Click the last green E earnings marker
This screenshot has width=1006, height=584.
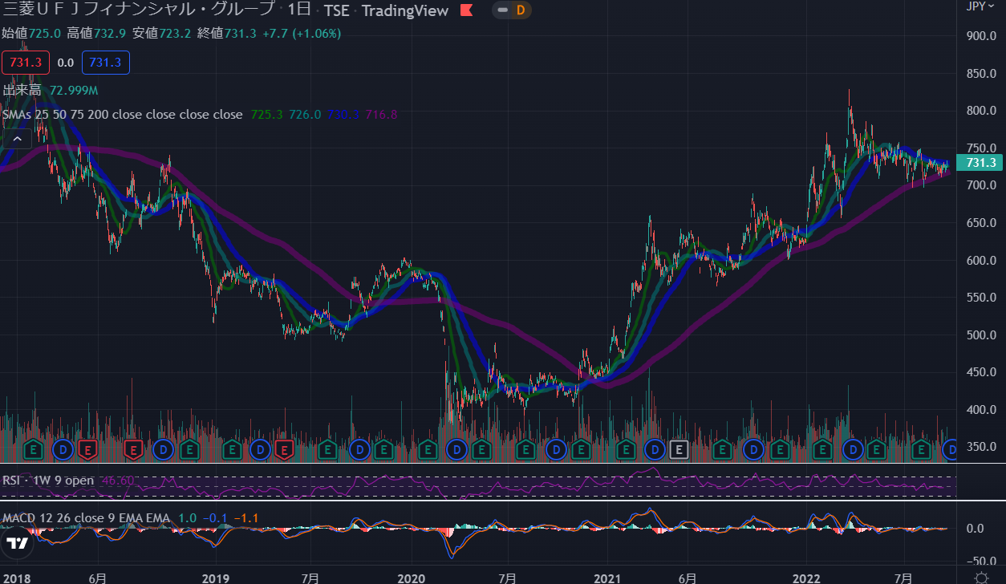(x=923, y=449)
